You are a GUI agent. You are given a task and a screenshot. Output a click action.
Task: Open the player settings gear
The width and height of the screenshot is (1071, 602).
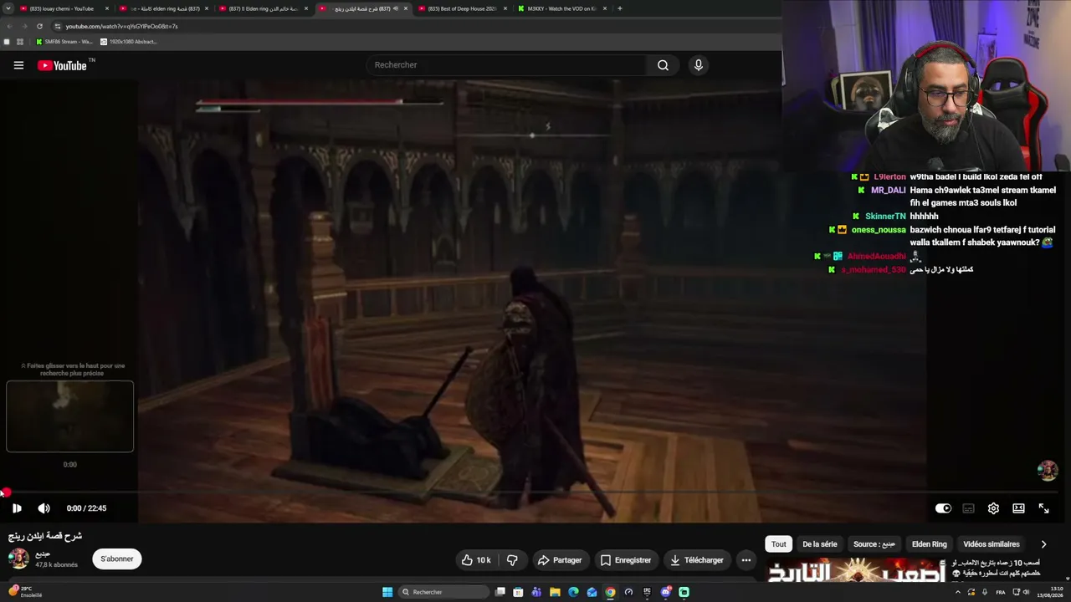993,508
